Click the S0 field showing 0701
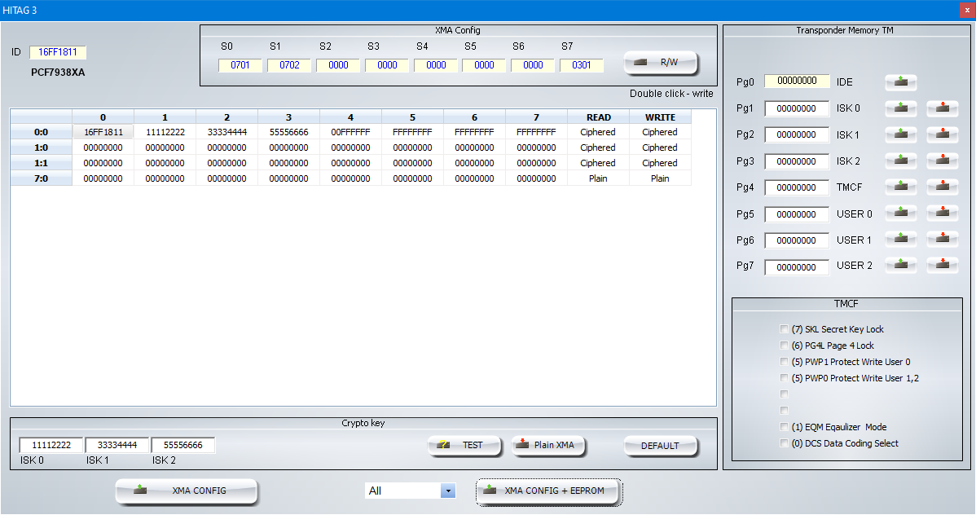 pos(240,64)
